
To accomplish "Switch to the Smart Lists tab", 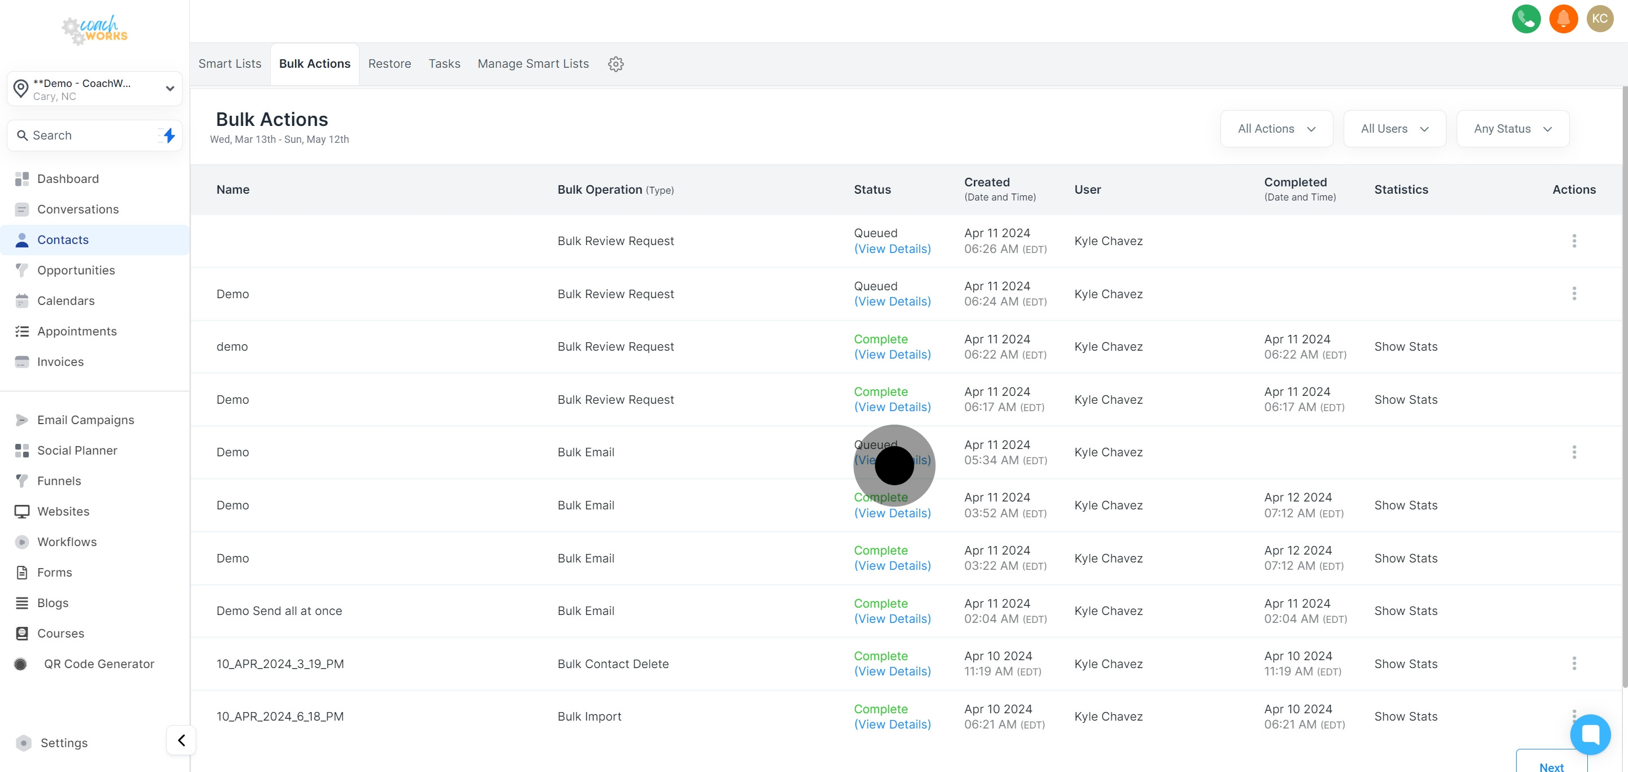I will (x=230, y=64).
